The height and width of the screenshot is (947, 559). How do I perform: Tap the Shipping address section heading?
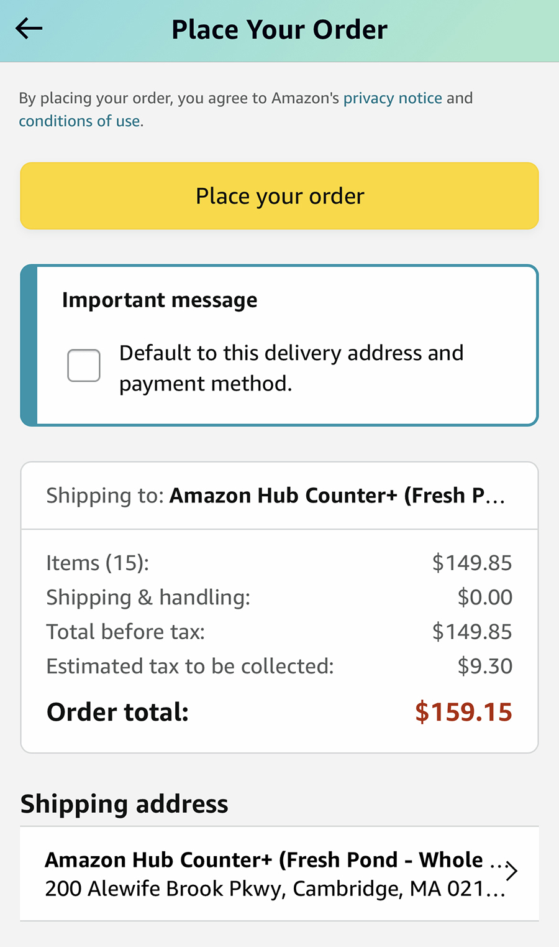click(124, 805)
